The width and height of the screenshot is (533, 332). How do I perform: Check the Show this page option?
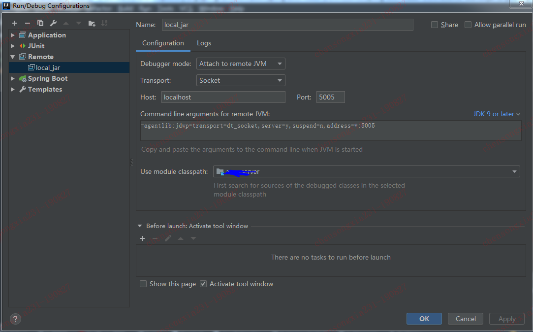pos(143,284)
